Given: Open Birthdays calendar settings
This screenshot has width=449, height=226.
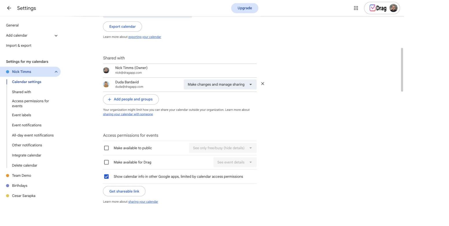Looking at the screenshot, I should [20, 186].
